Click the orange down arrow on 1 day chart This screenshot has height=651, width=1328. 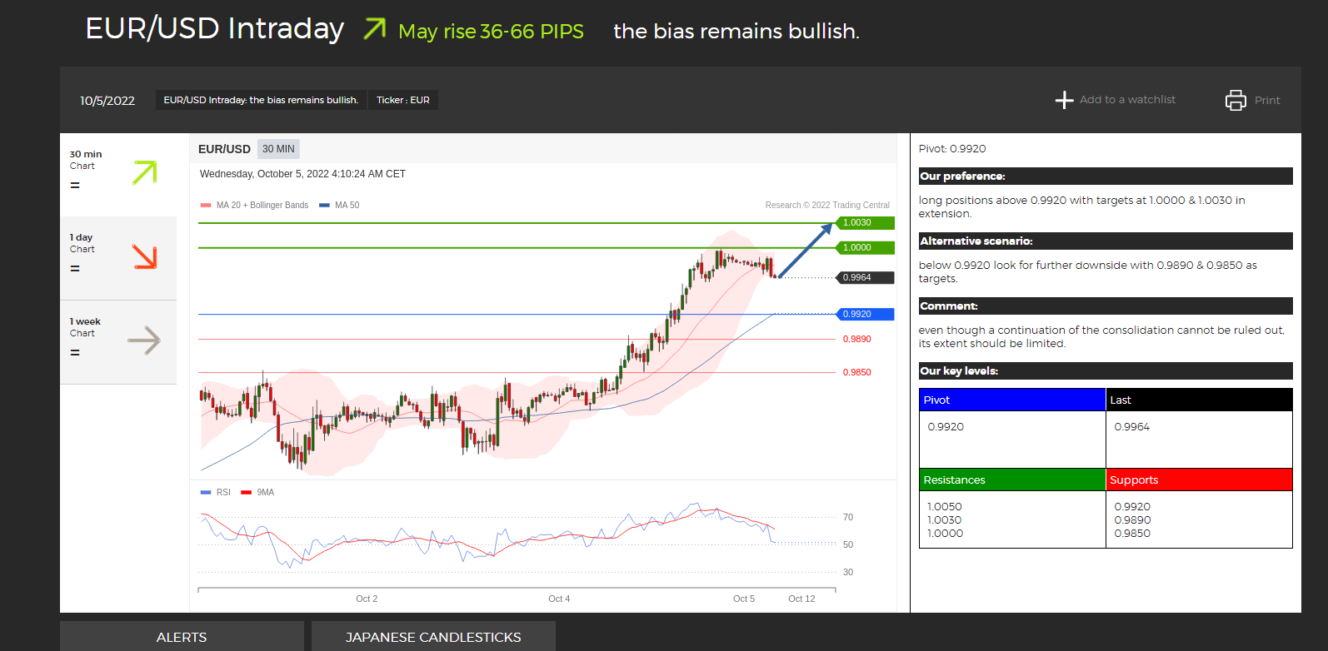pyautogui.click(x=144, y=256)
